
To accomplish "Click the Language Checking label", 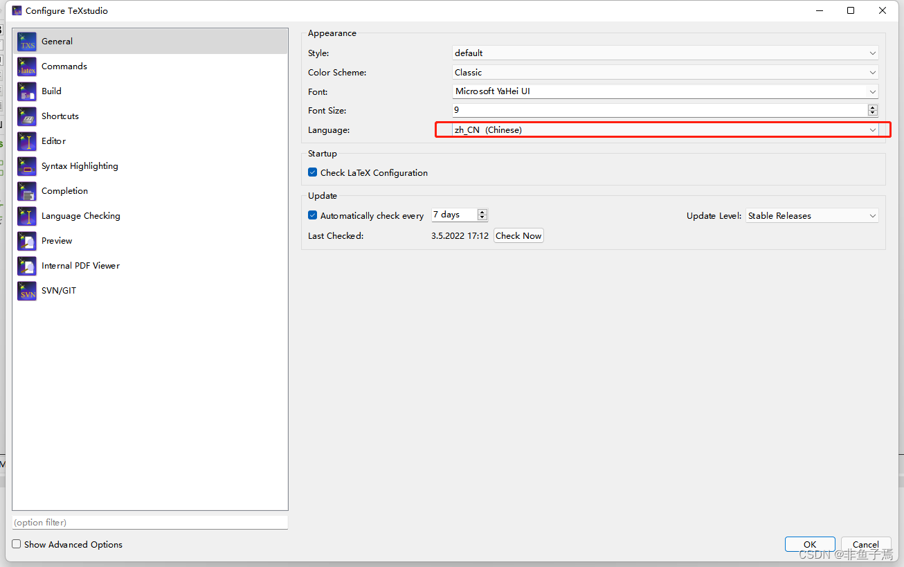I will pos(81,216).
